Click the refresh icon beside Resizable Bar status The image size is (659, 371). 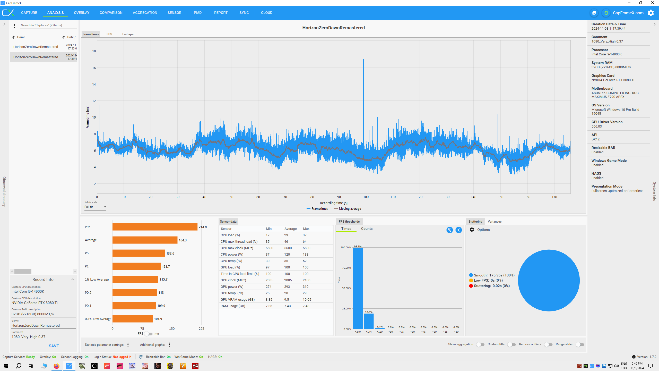pyautogui.click(x=141, y=357)
